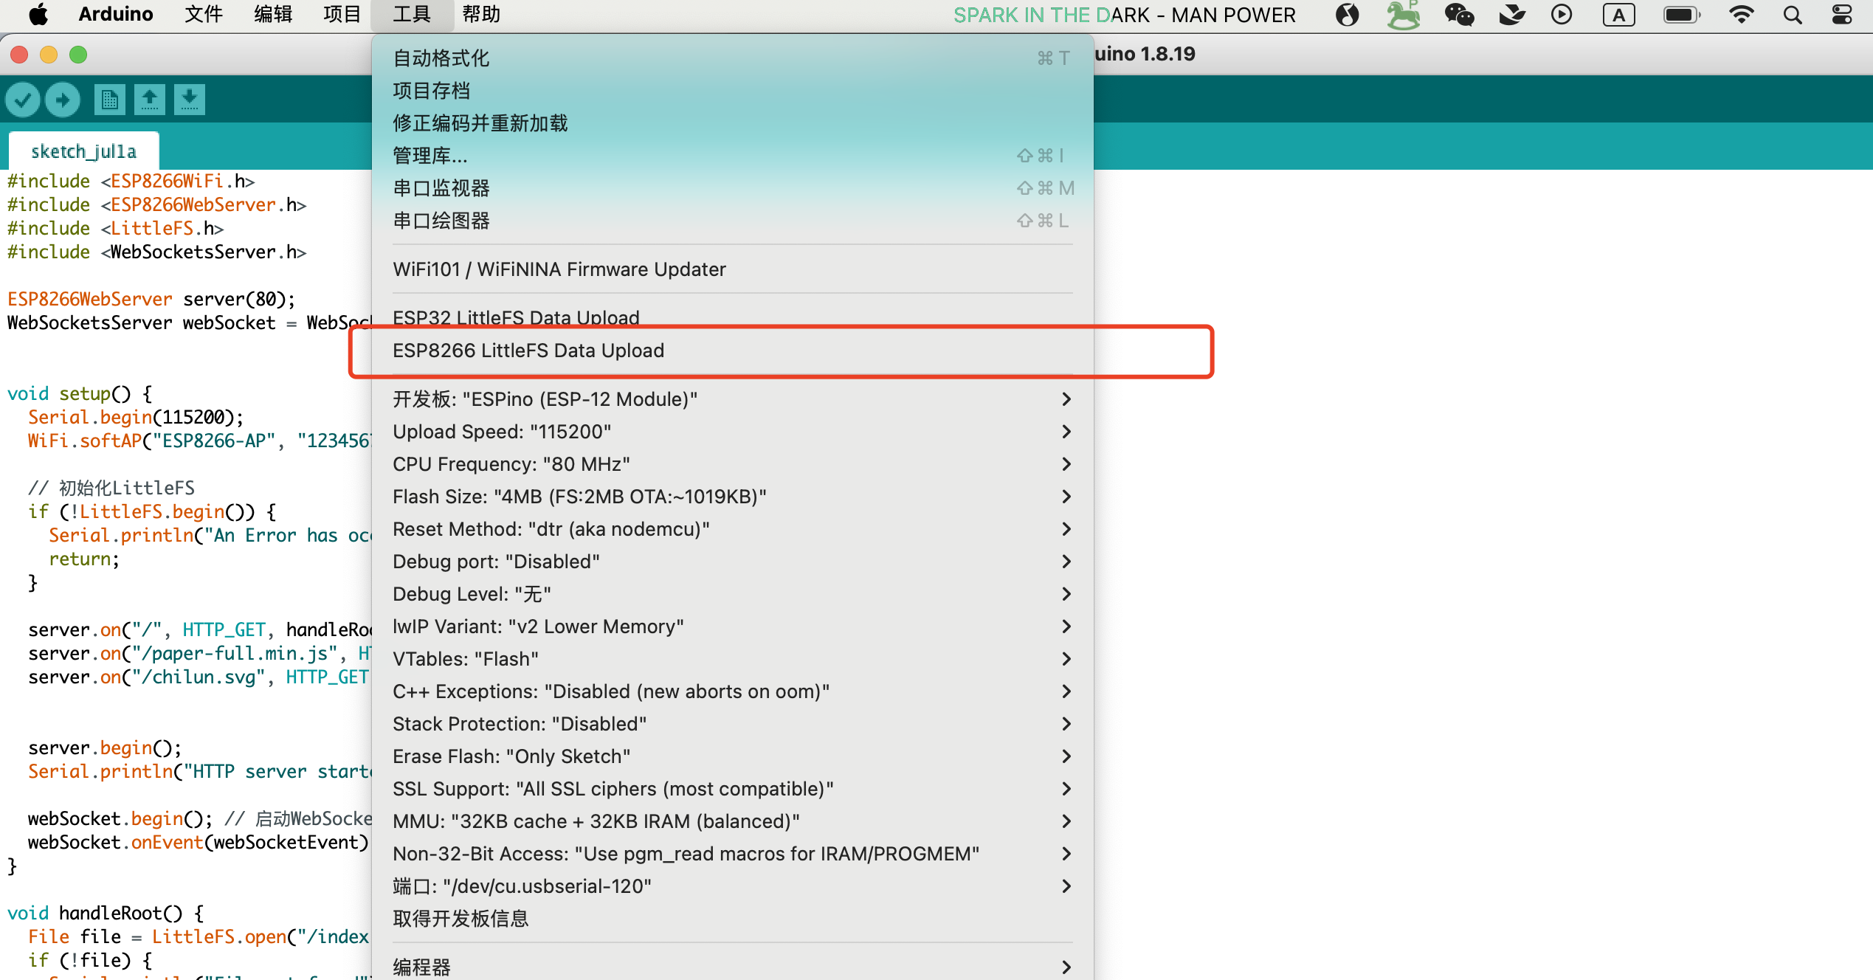Open the Arduino application menu
The width and height of the screenshot is (1873, 980).
[116, 15]
